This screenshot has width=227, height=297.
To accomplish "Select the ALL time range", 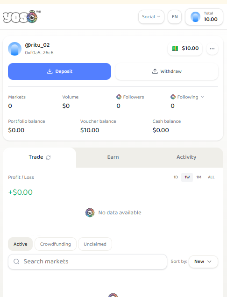I will tap(211, 177).
